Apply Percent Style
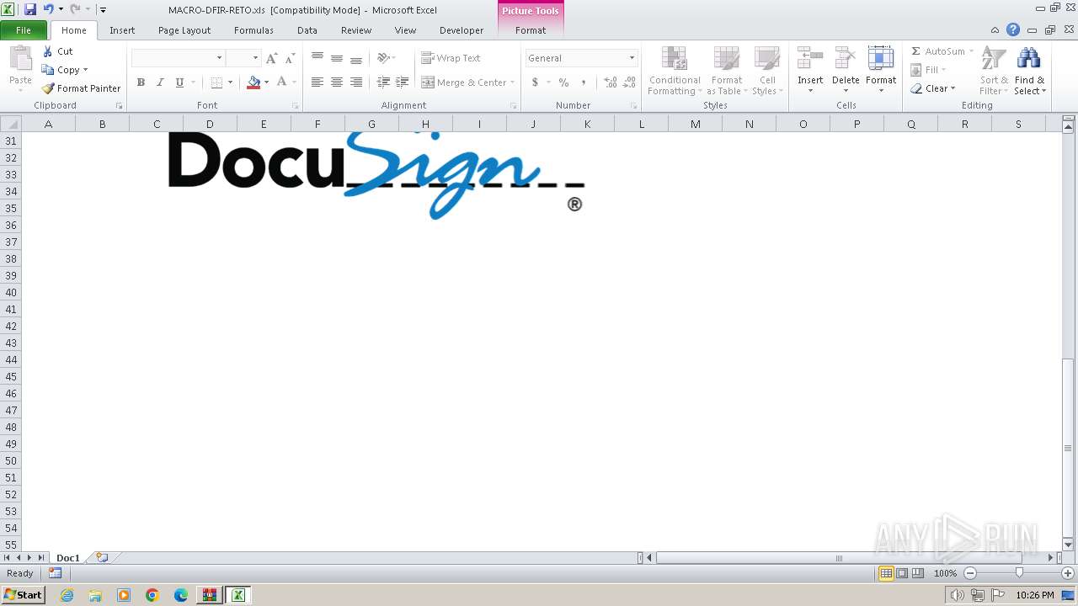 tap(563, 82)
